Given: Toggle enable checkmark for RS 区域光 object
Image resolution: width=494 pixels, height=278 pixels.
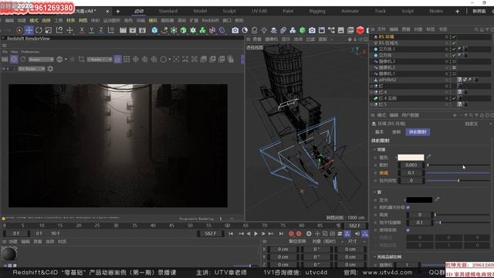Looking at the screenshot, I should (454, 43).
